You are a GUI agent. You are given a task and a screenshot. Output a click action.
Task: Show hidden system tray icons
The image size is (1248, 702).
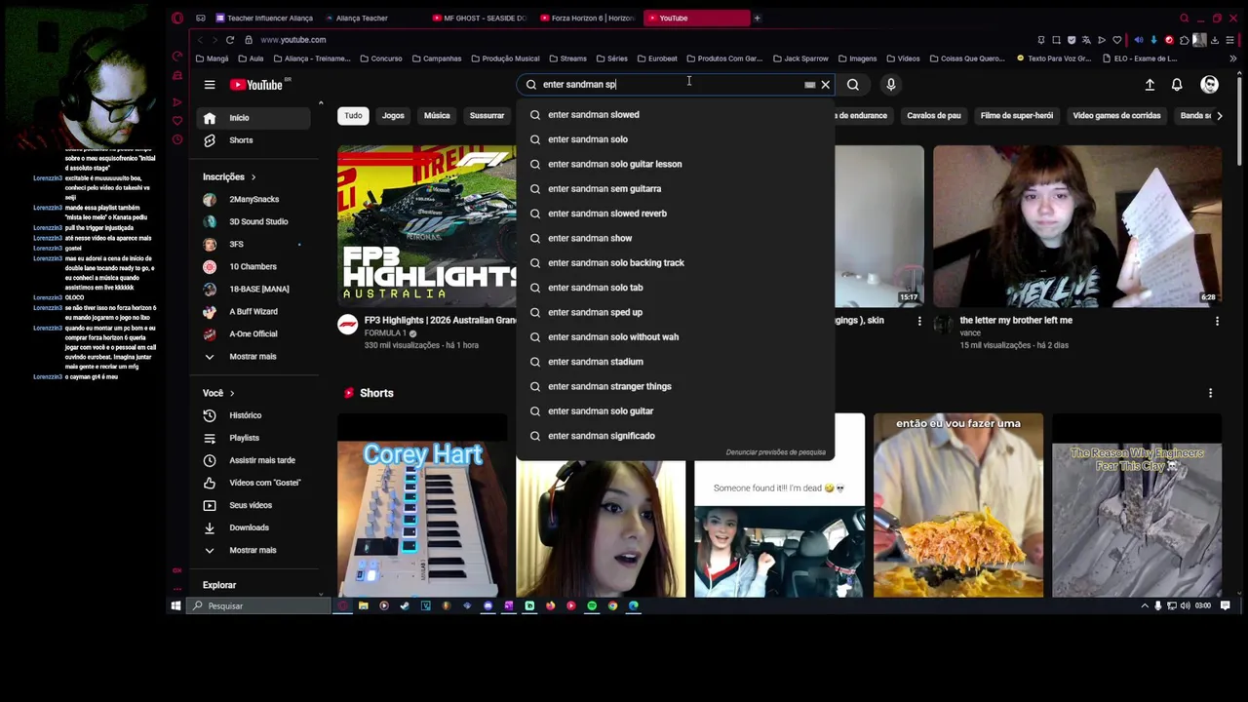point(1145,605)
